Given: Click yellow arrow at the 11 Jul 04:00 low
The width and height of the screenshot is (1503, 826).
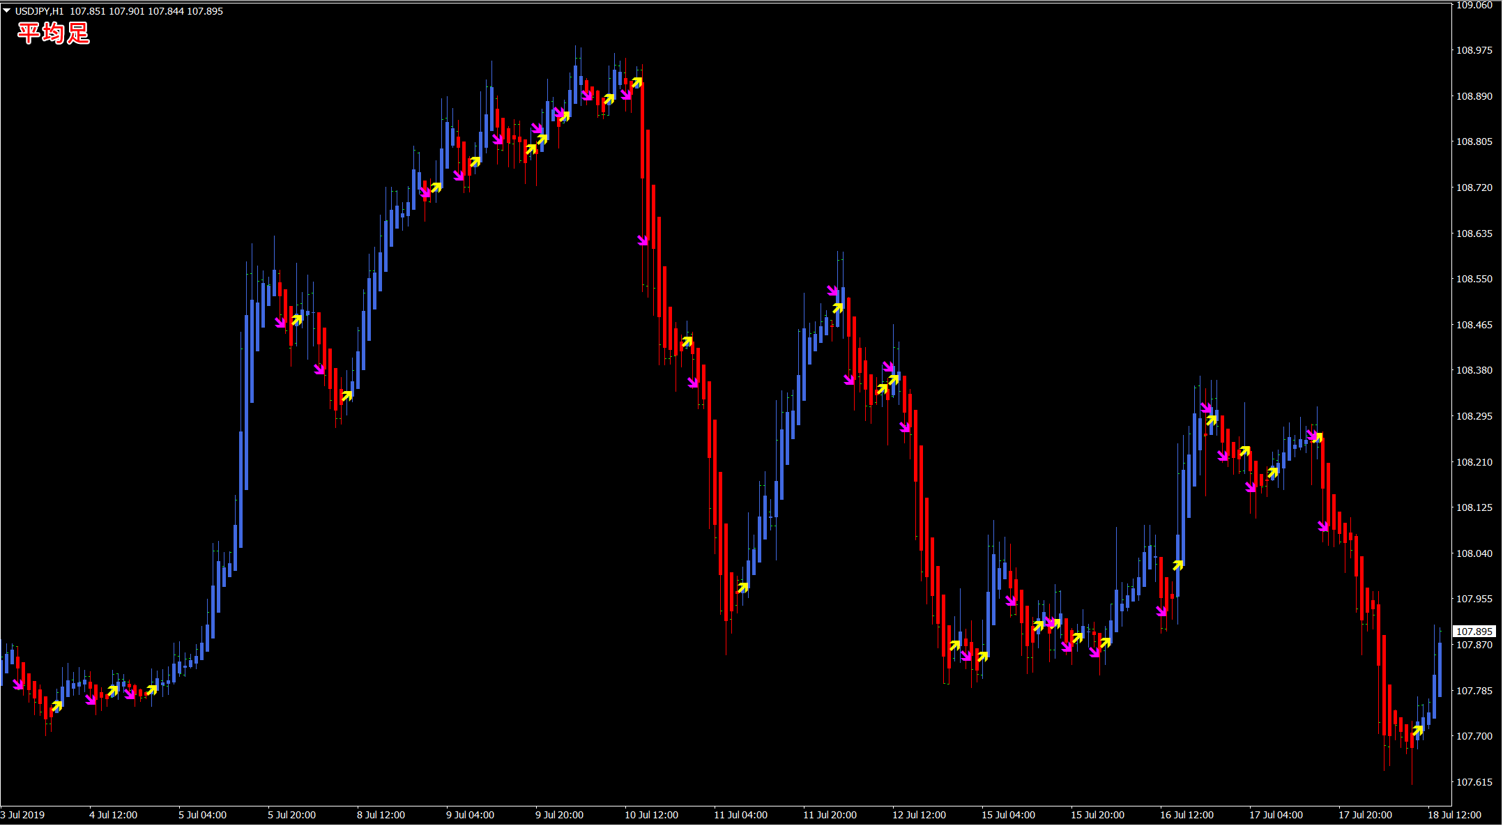Looking at the screenshot, I should pyautogui.click(x=742, y=588).
